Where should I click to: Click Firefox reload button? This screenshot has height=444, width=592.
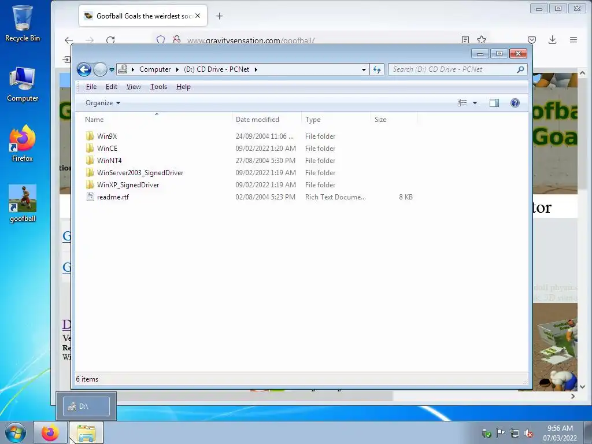[110, 40]
